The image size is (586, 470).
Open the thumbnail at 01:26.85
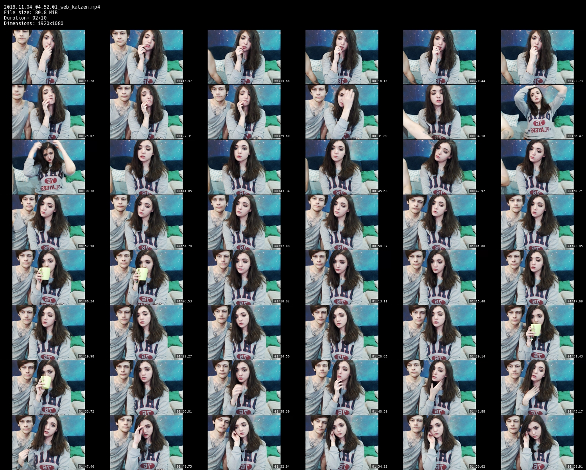(x=342, y=332)
